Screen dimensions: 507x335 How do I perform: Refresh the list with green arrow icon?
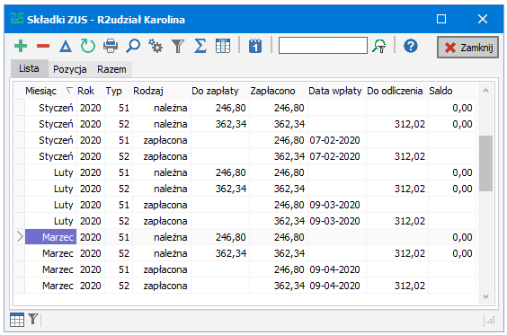point(87,46)
